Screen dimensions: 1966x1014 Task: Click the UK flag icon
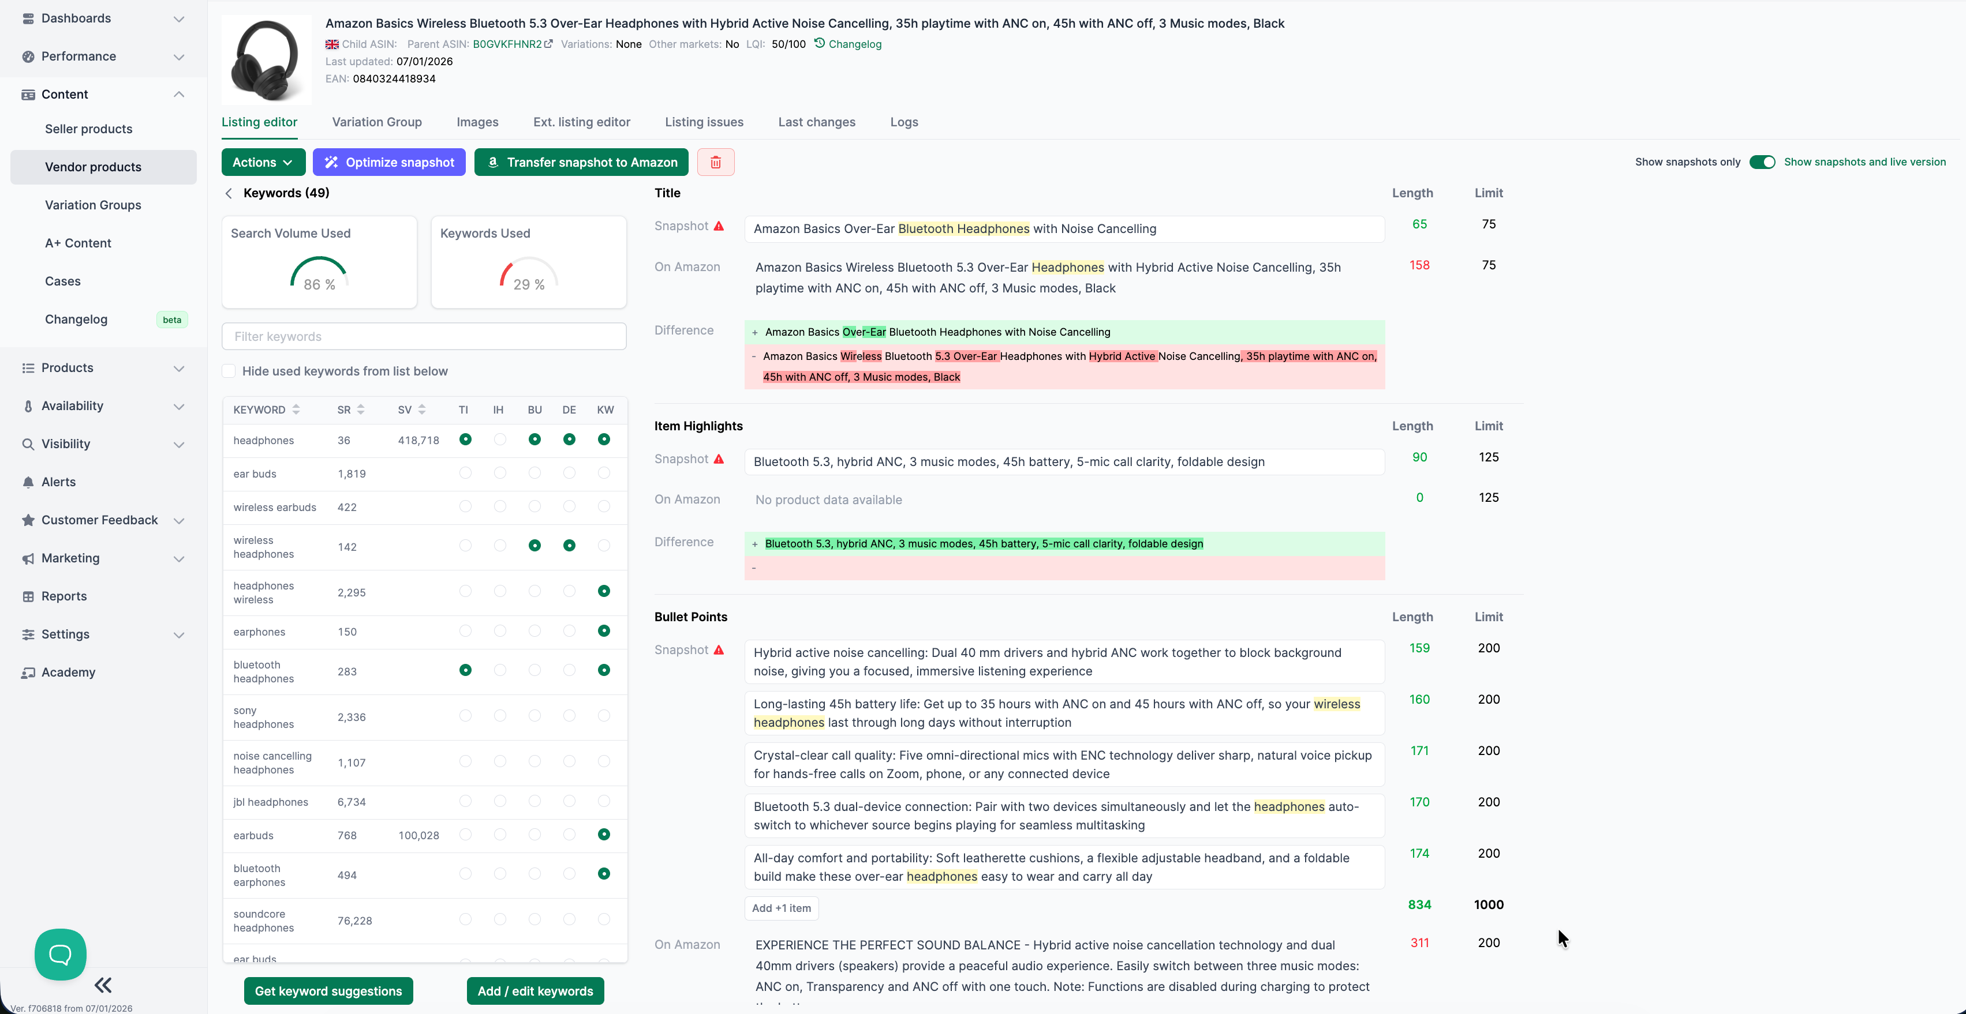(332, 44)
